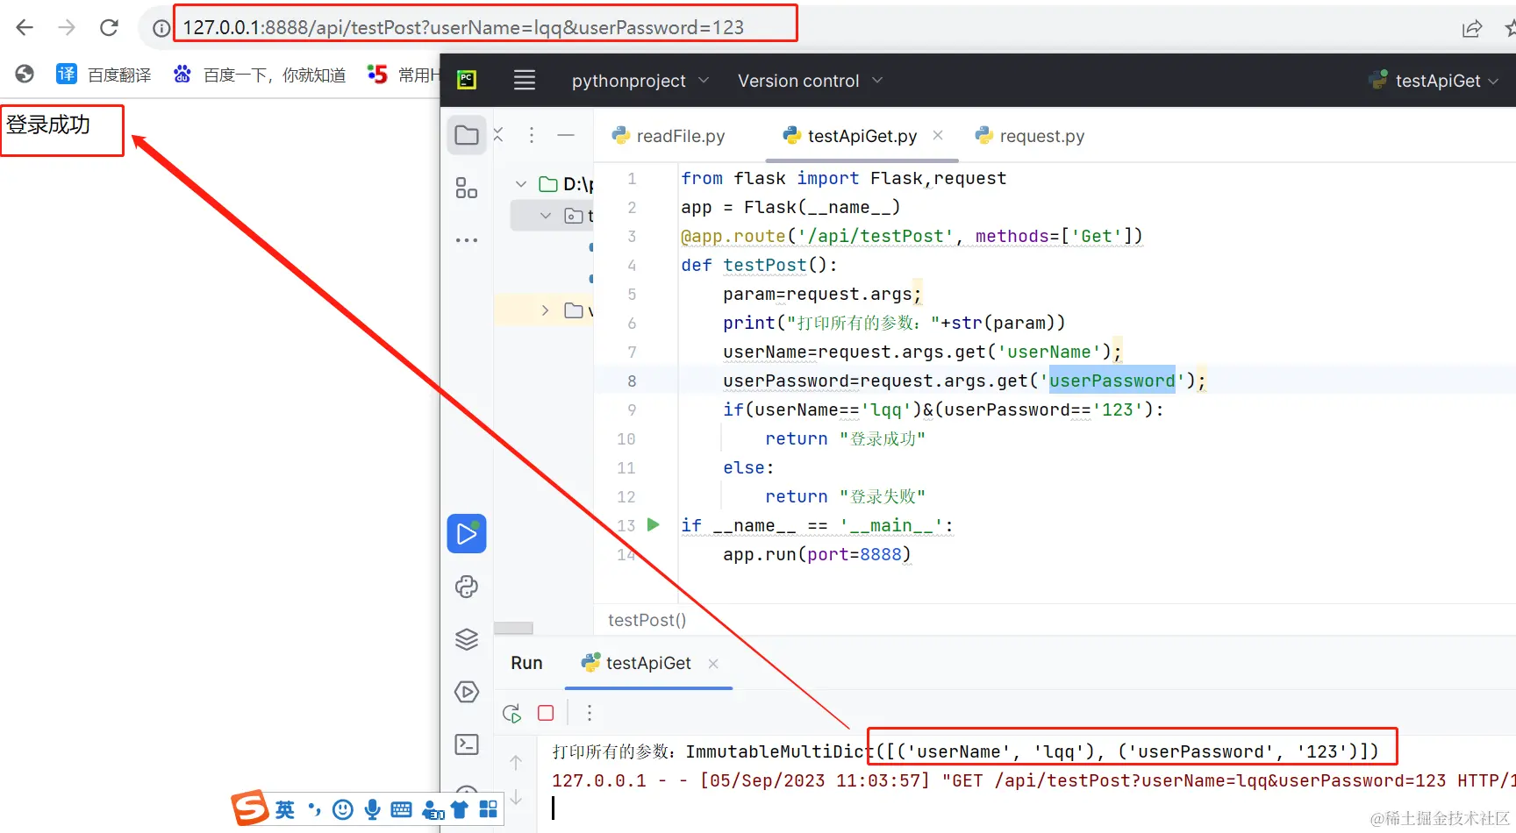Close the testApiGet.py editor tab
1516x833 pixels.
938,135
